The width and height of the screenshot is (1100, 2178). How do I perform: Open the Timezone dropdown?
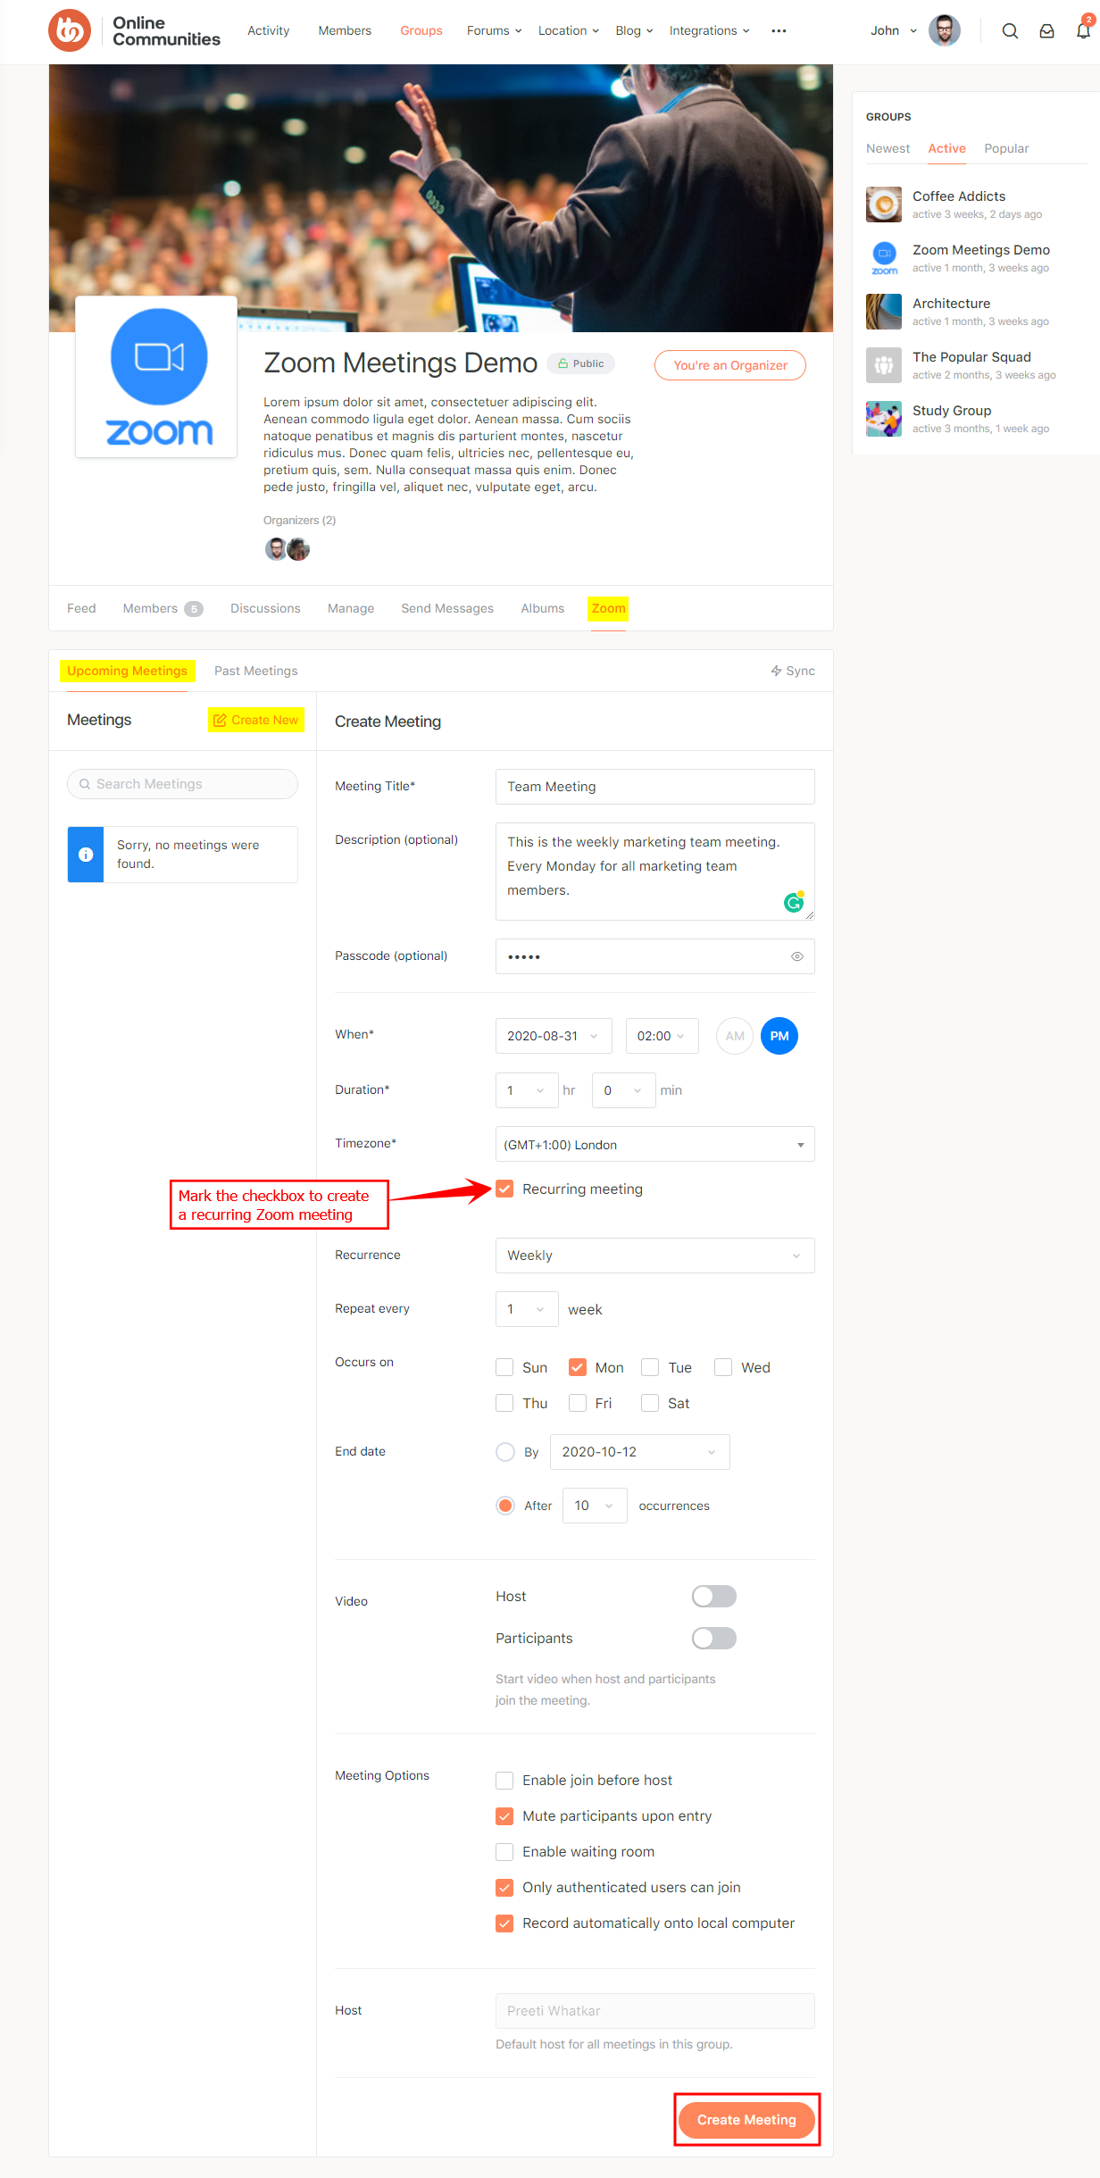click(x=654, y=1144)
